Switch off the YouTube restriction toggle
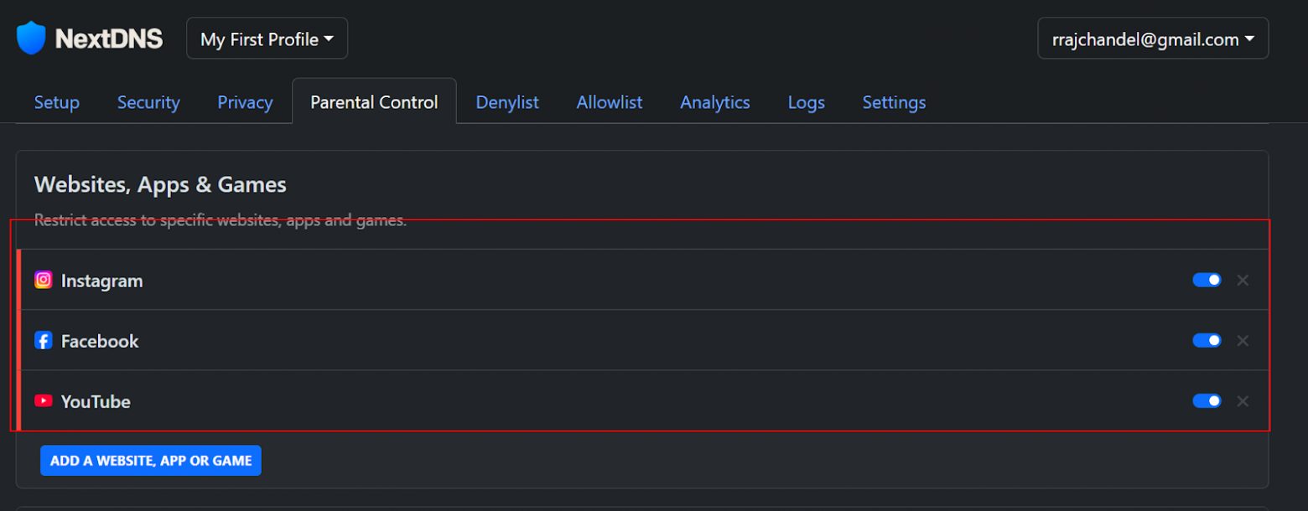 [1207, 401]
